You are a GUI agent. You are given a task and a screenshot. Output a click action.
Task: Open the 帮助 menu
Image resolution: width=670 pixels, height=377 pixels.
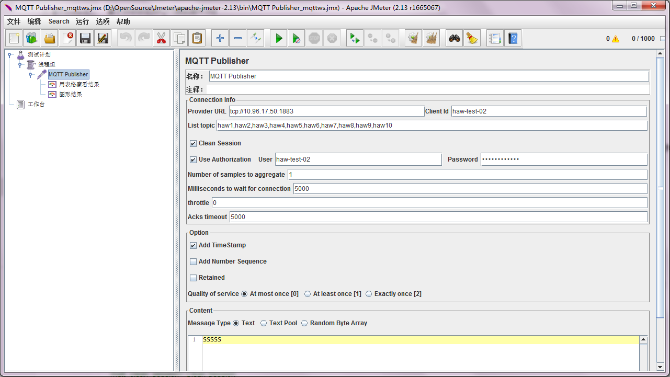123,21
